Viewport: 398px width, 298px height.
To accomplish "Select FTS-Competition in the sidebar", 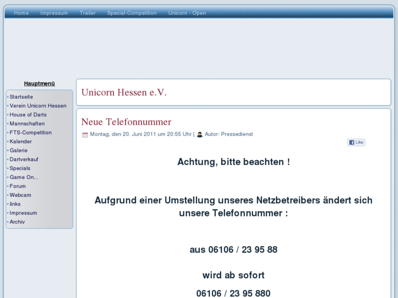I will [31, 132].
